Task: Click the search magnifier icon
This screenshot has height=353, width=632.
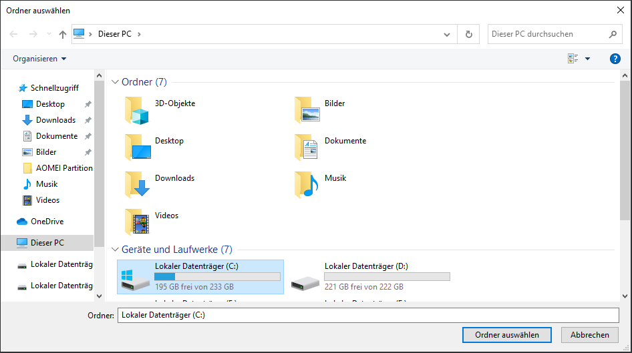Action: pyautogui.click(x=613, y=34)
